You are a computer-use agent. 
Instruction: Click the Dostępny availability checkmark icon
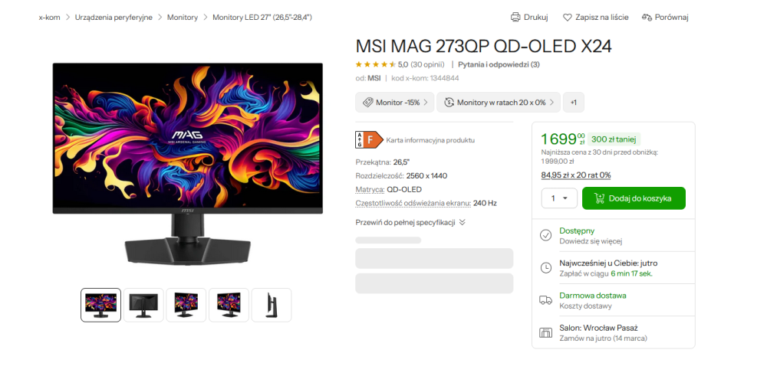(x=545, y=235)
